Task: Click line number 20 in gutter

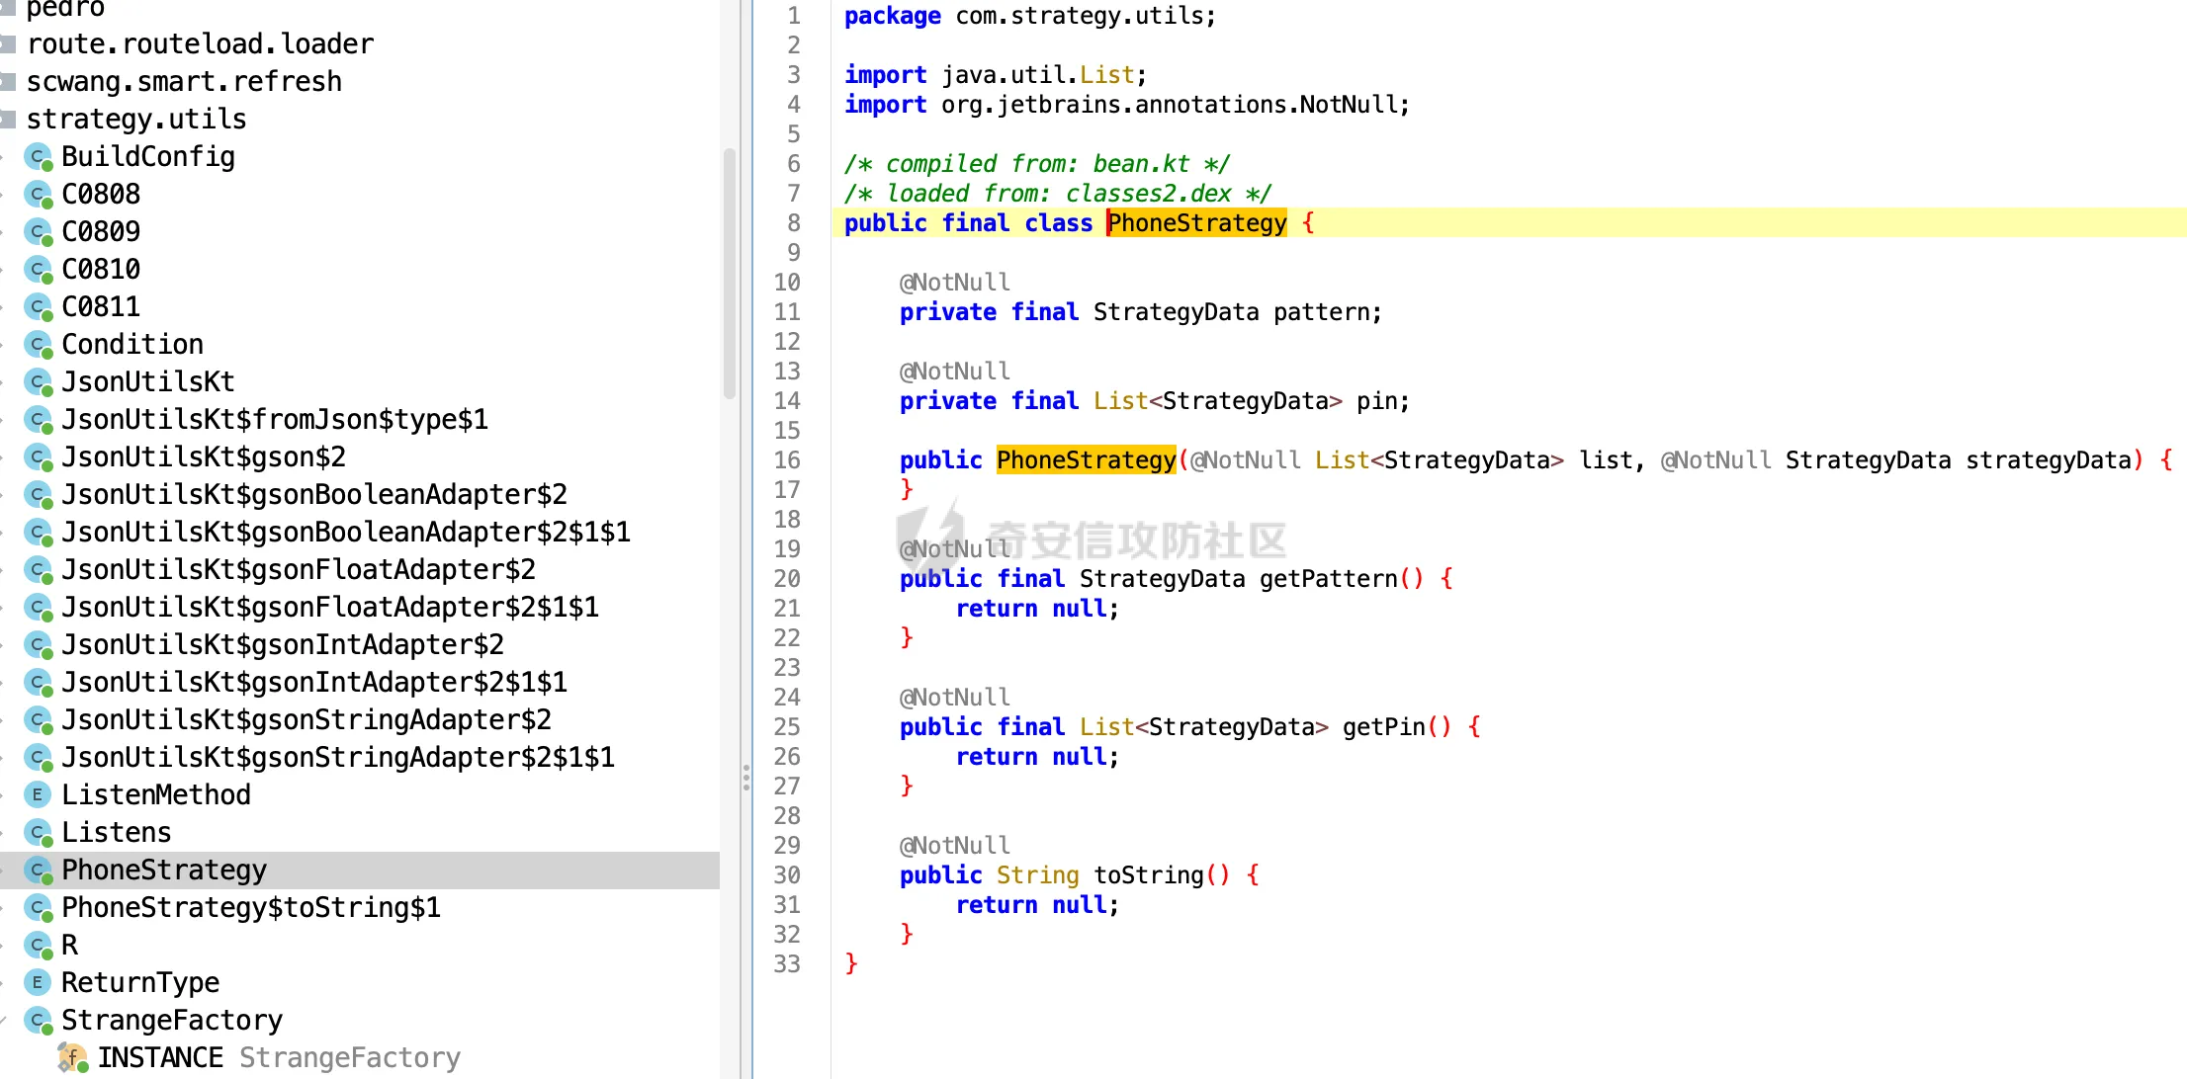Action: click(x=787, y=579)
